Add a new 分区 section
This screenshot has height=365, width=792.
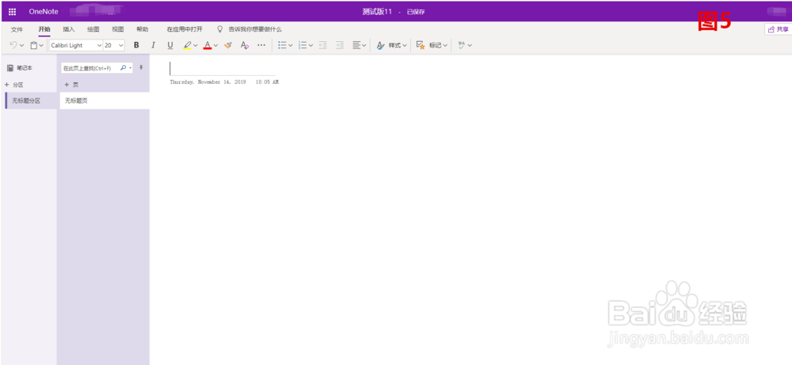click(14, 85)
